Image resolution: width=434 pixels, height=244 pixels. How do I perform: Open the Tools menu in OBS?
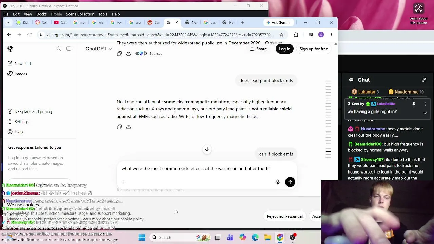103,14
